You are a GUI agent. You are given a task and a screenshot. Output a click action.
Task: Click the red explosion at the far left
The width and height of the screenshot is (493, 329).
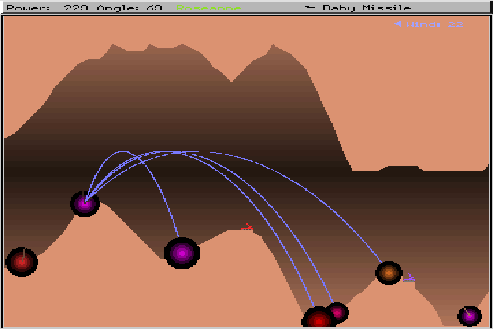coord(22,262)
